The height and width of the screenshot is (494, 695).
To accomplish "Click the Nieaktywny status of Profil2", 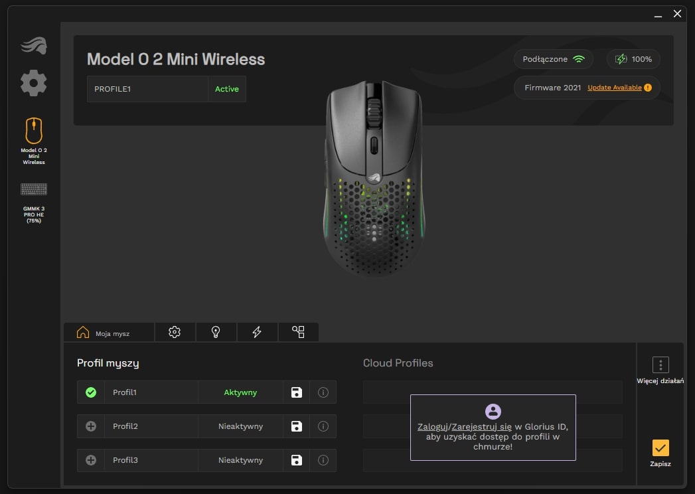I will 240,426.
